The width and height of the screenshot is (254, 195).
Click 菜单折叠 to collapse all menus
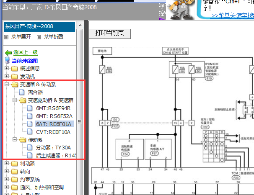54,37
